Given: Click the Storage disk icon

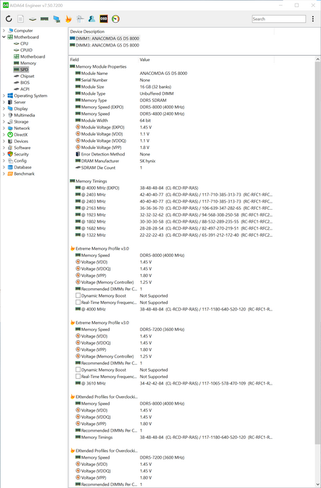Looking at the screenshot, I should pyautogui.click(x=10, y=122).
